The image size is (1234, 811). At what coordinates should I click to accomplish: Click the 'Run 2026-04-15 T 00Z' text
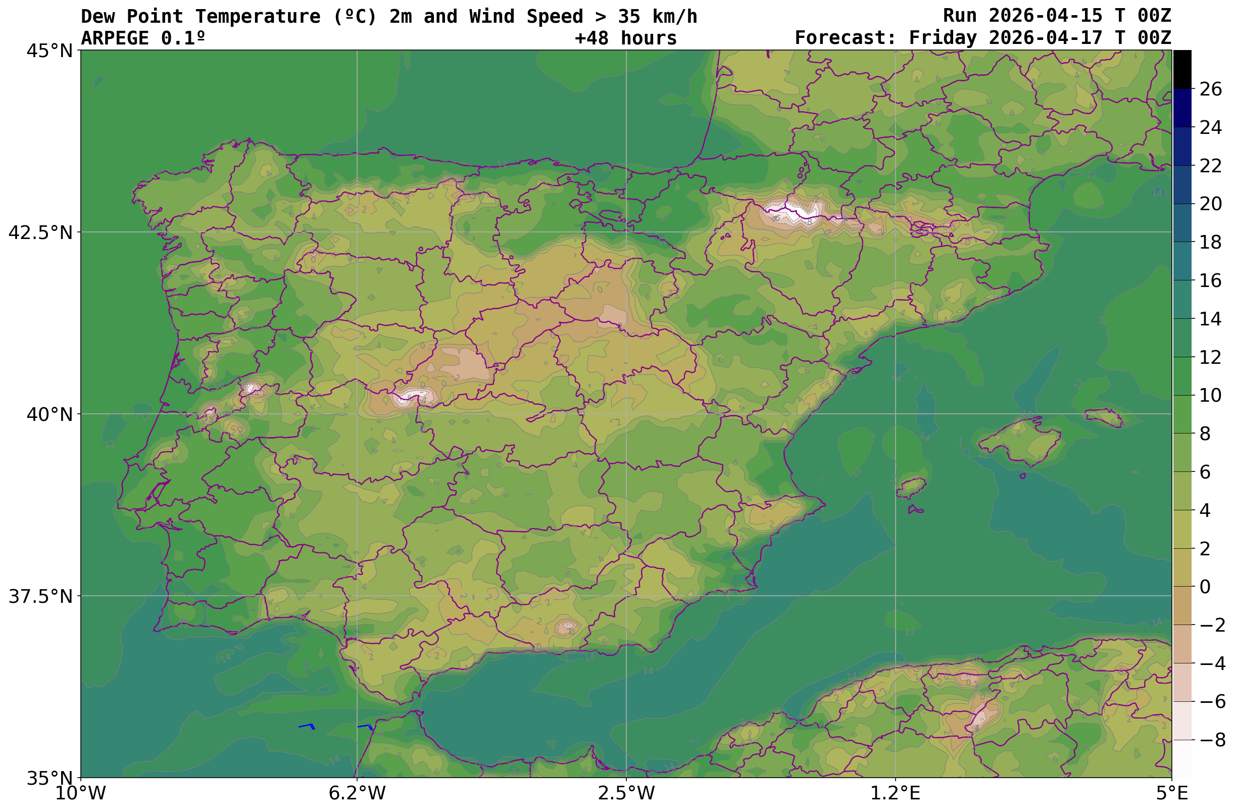(x=1057, y=16)
